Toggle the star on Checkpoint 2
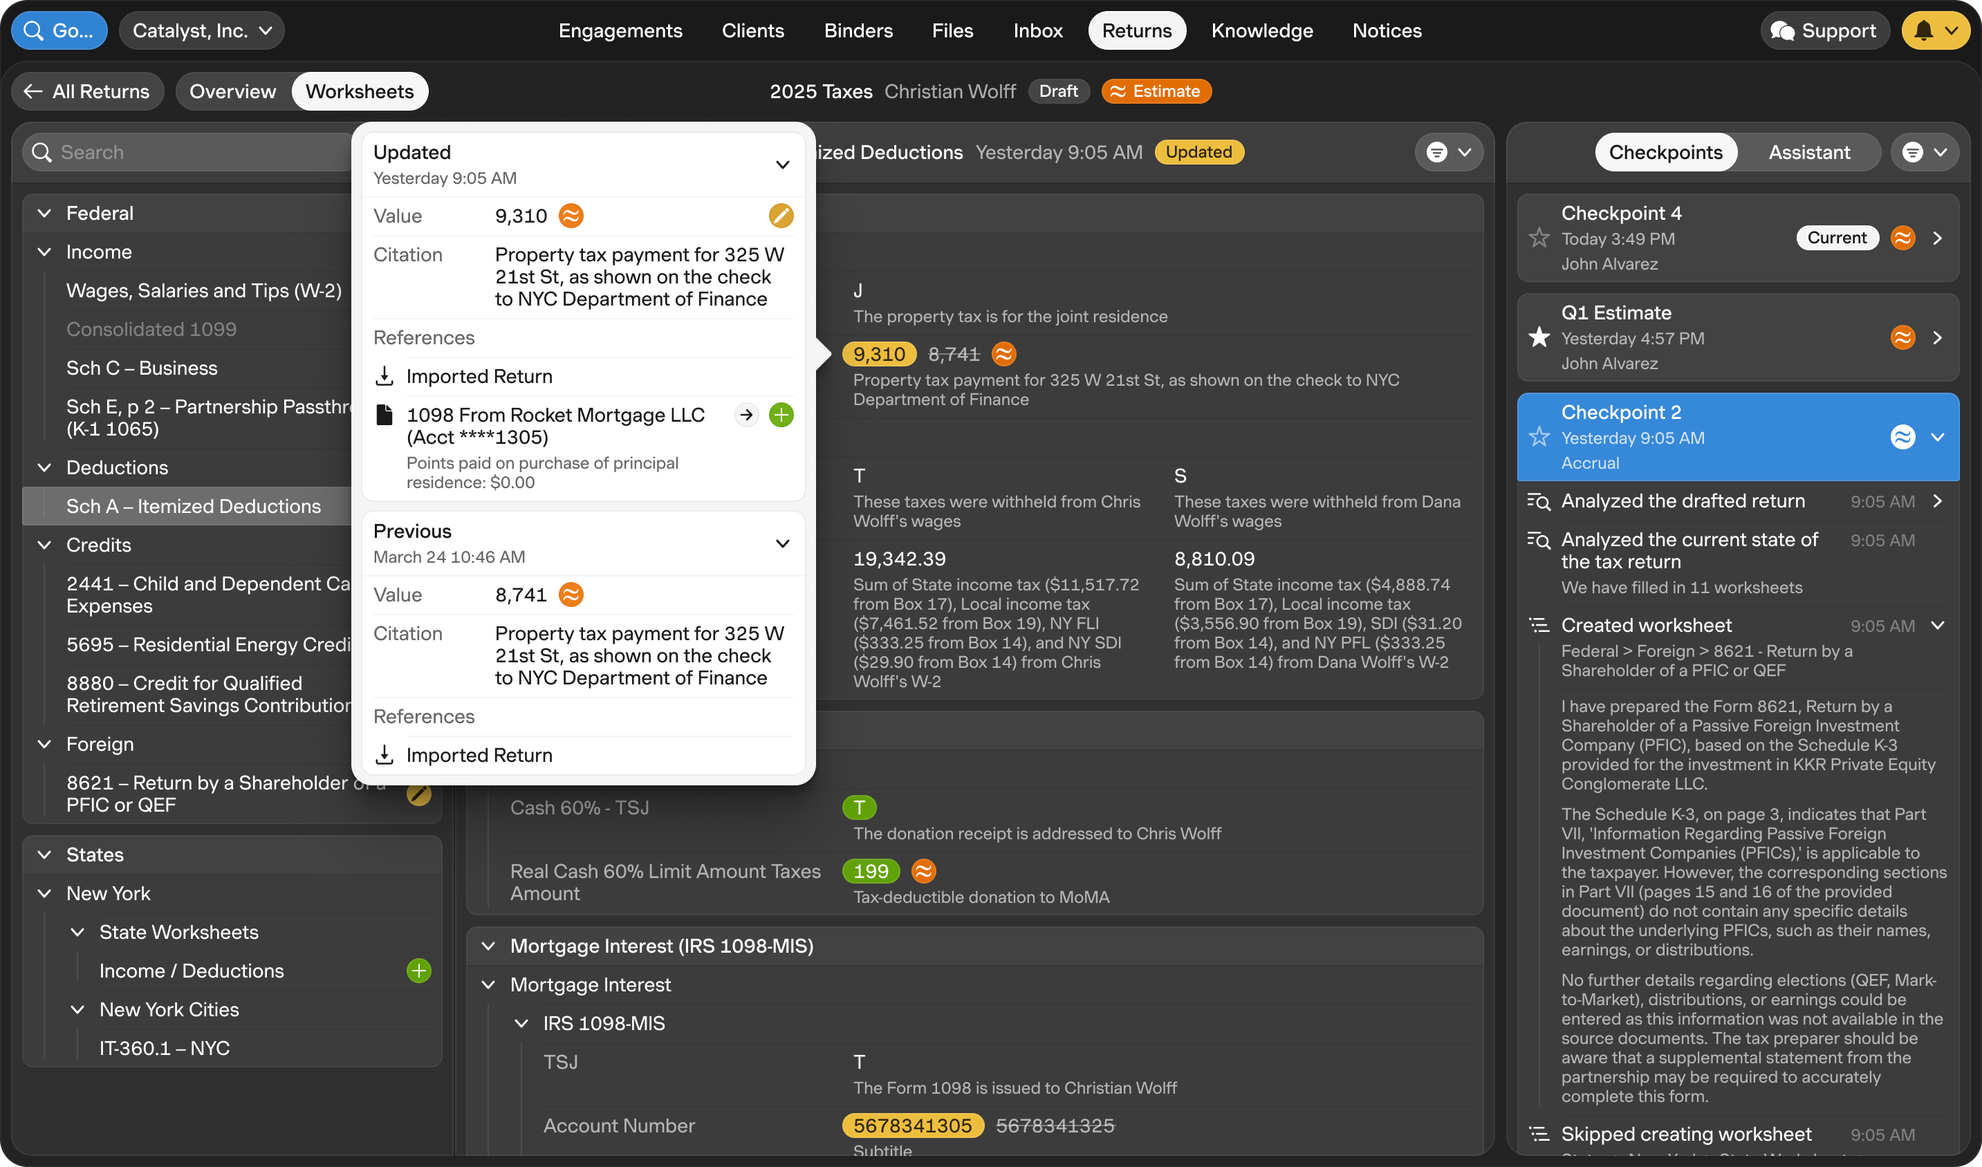 click(1539, 436)
